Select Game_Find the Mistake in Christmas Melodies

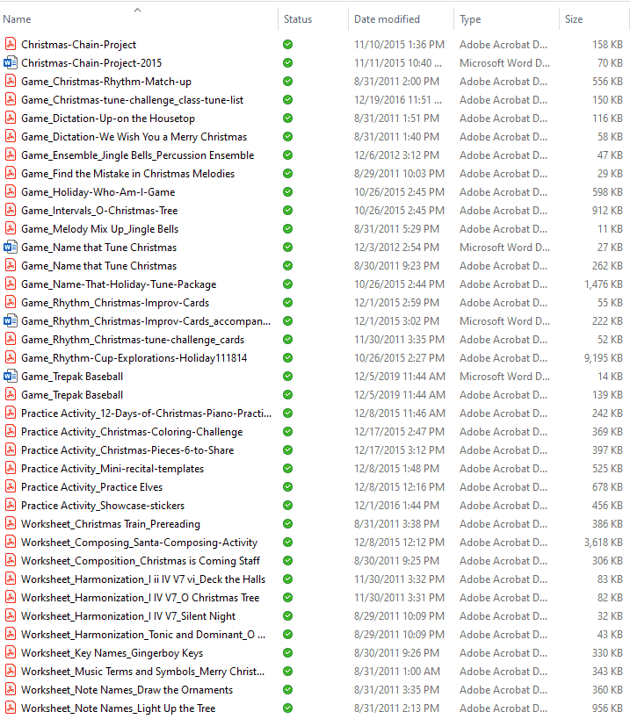click(x=127, y=173)
